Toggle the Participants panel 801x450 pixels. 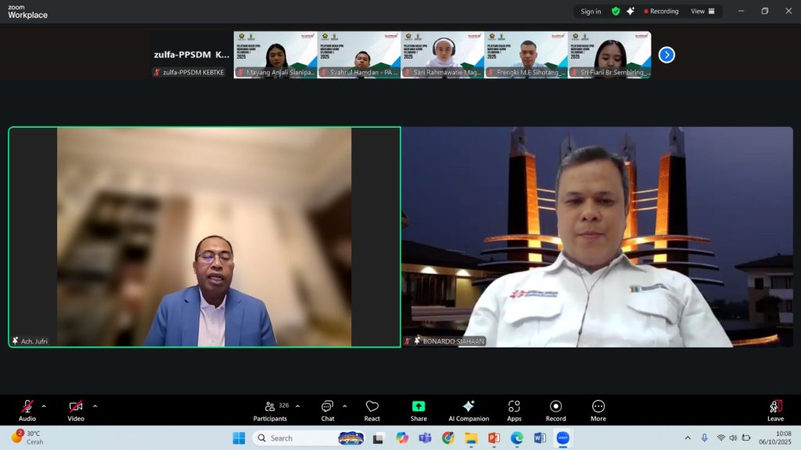pyautogui.click(x=270, y=410)
